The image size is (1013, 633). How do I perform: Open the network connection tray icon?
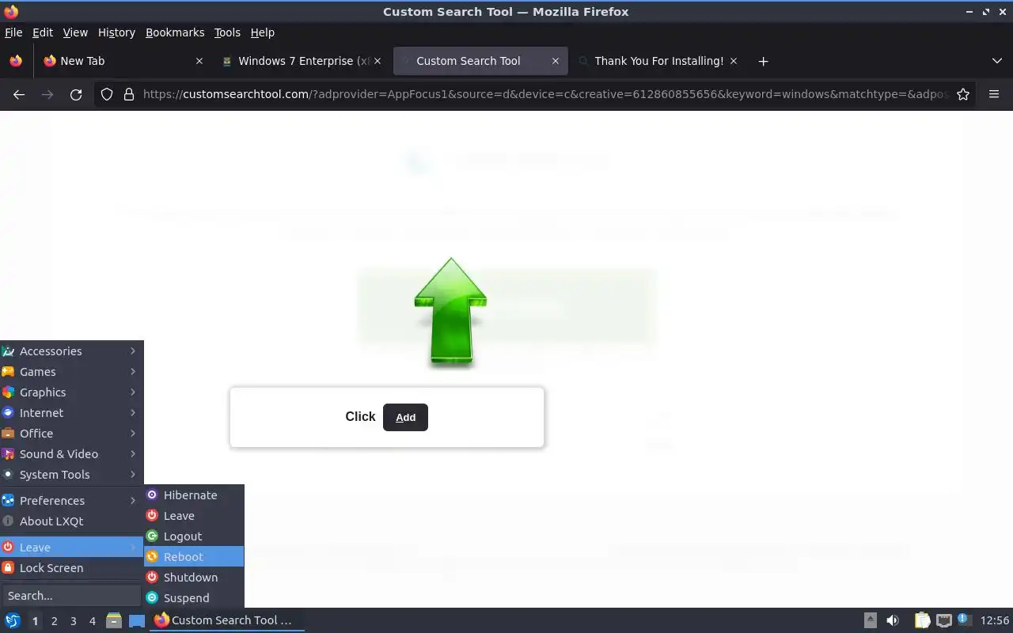[943, 620]
